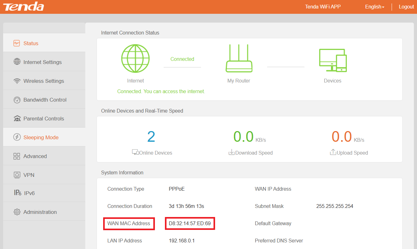
Task: Click the My Router label
Action: [239, 81]
